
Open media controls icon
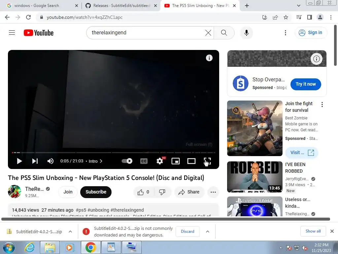pos(299,17)
